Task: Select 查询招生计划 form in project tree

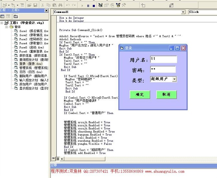Action: (x=31, y=60)
